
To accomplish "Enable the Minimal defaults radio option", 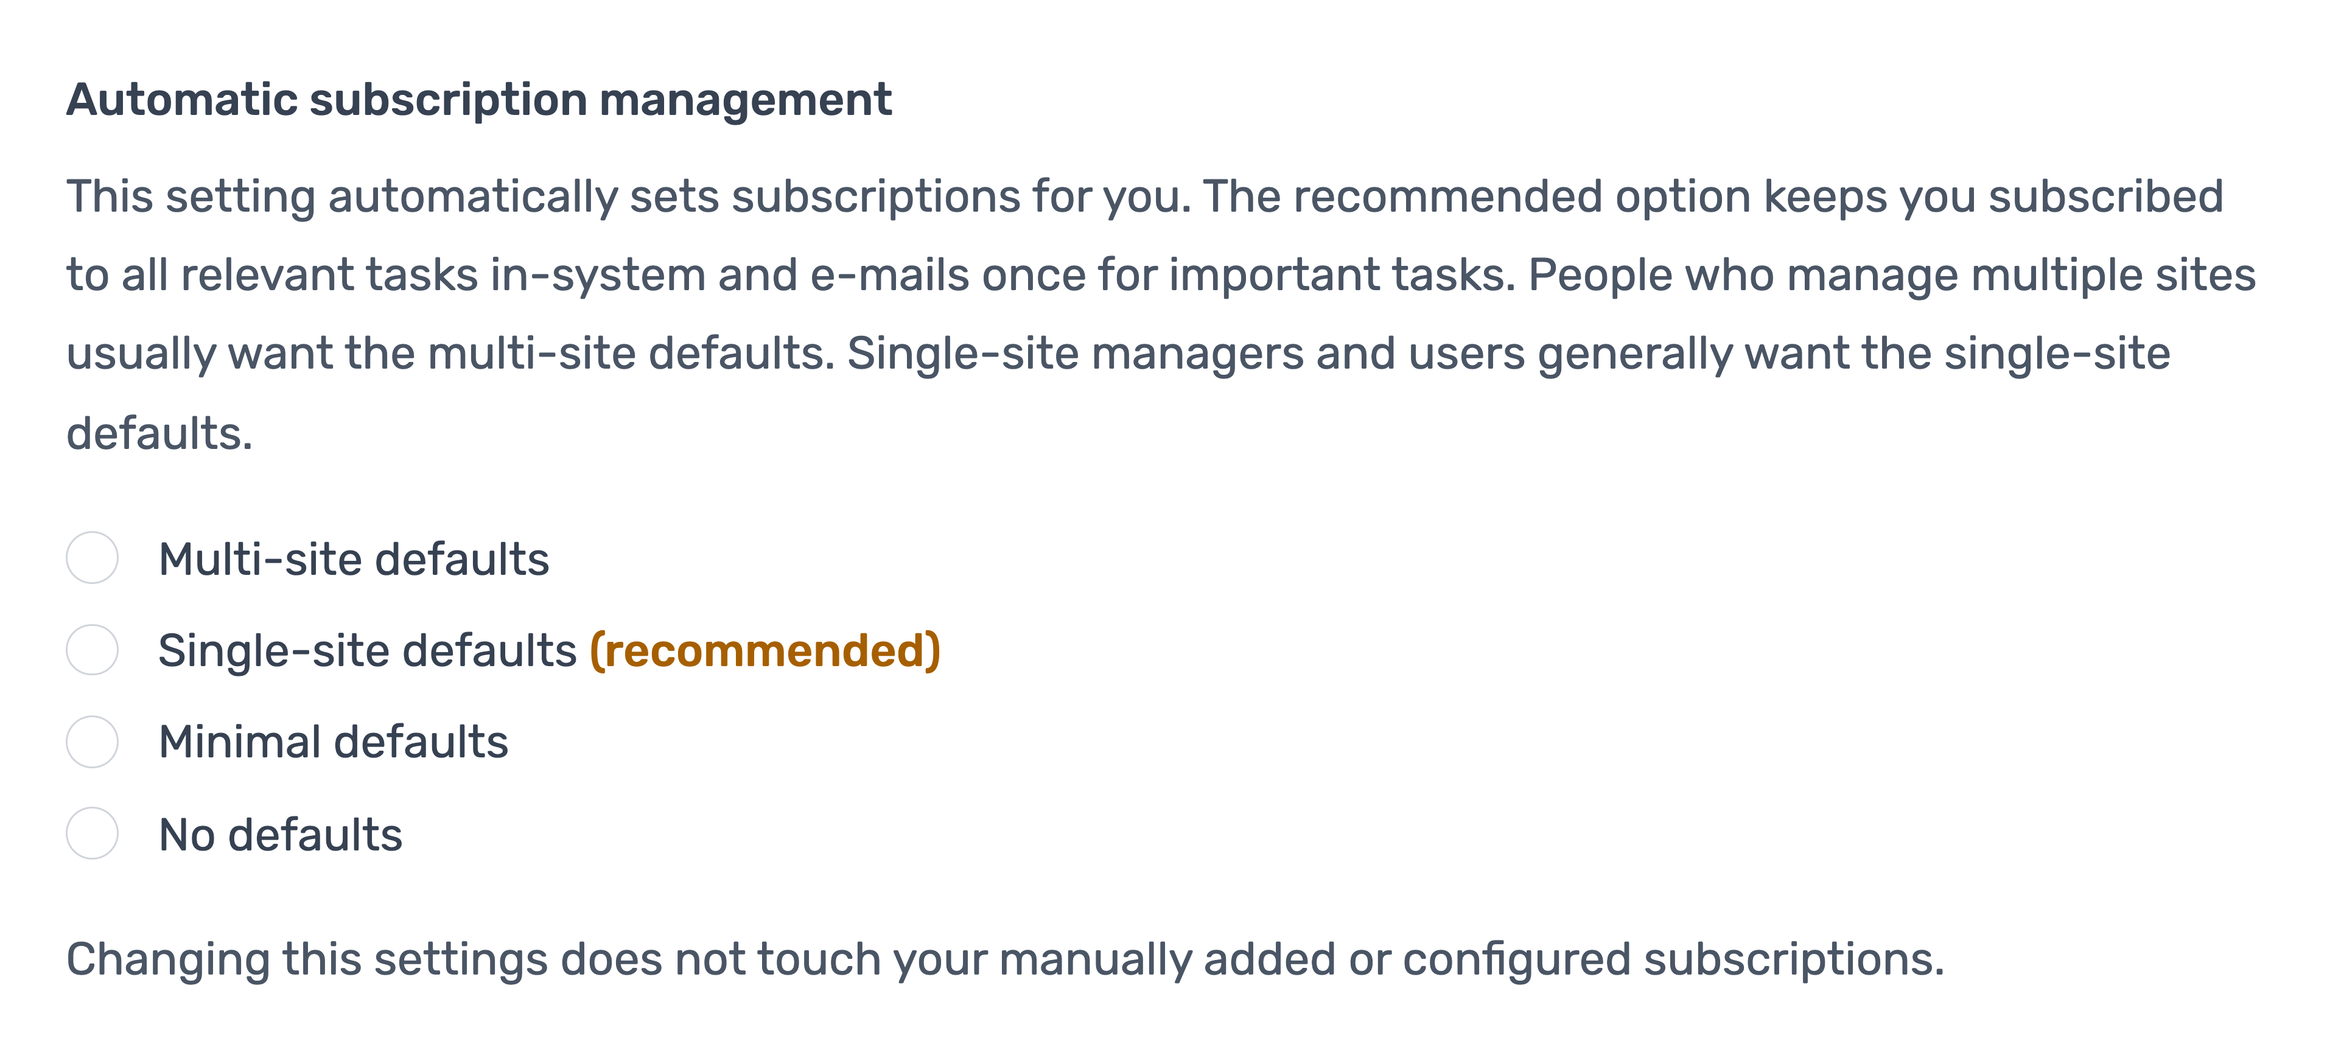I will pyautogui.click(x=92, y=742).
